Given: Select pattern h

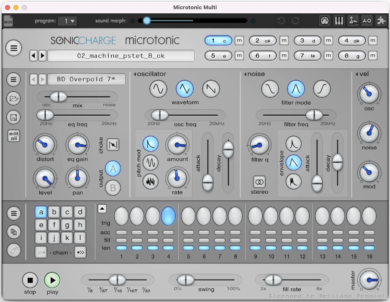Looking at the screenshot, I should pyautogui.click(x=80, y=225).
